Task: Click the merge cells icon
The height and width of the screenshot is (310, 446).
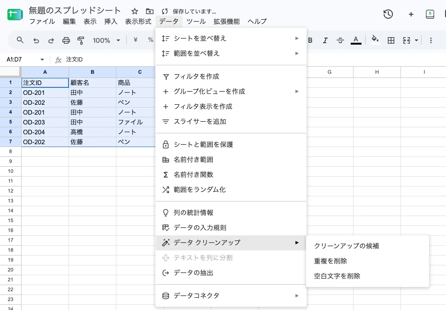Action: 407,40
